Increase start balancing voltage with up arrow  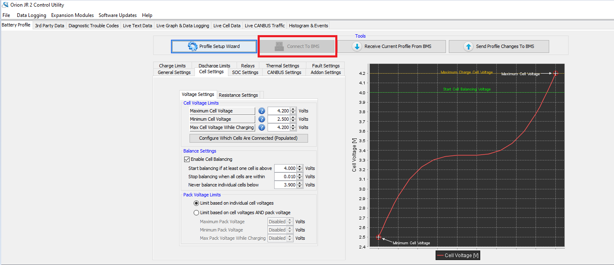pos(300,167)
